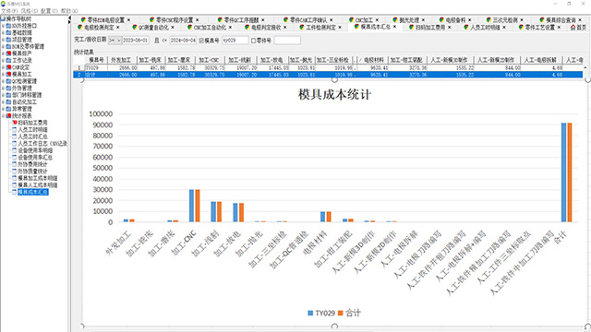Open 设备使用率明细 report in tree
The width and height of the screenshot is (591, 332).
(35, 150)
